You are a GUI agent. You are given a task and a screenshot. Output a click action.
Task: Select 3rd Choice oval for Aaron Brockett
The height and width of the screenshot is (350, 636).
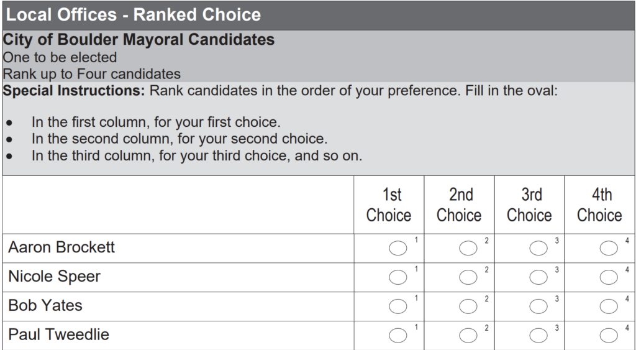538,248
